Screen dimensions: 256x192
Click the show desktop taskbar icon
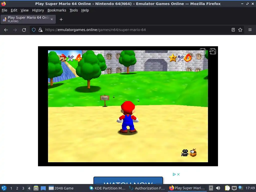pyautogui.click(x=43, y=188)
